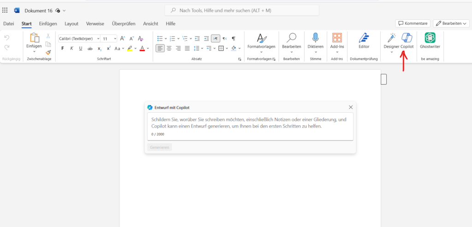Justify the paragraph text
Image resolution: width=472 pixels, height=227 pixels.
(187, 48)
